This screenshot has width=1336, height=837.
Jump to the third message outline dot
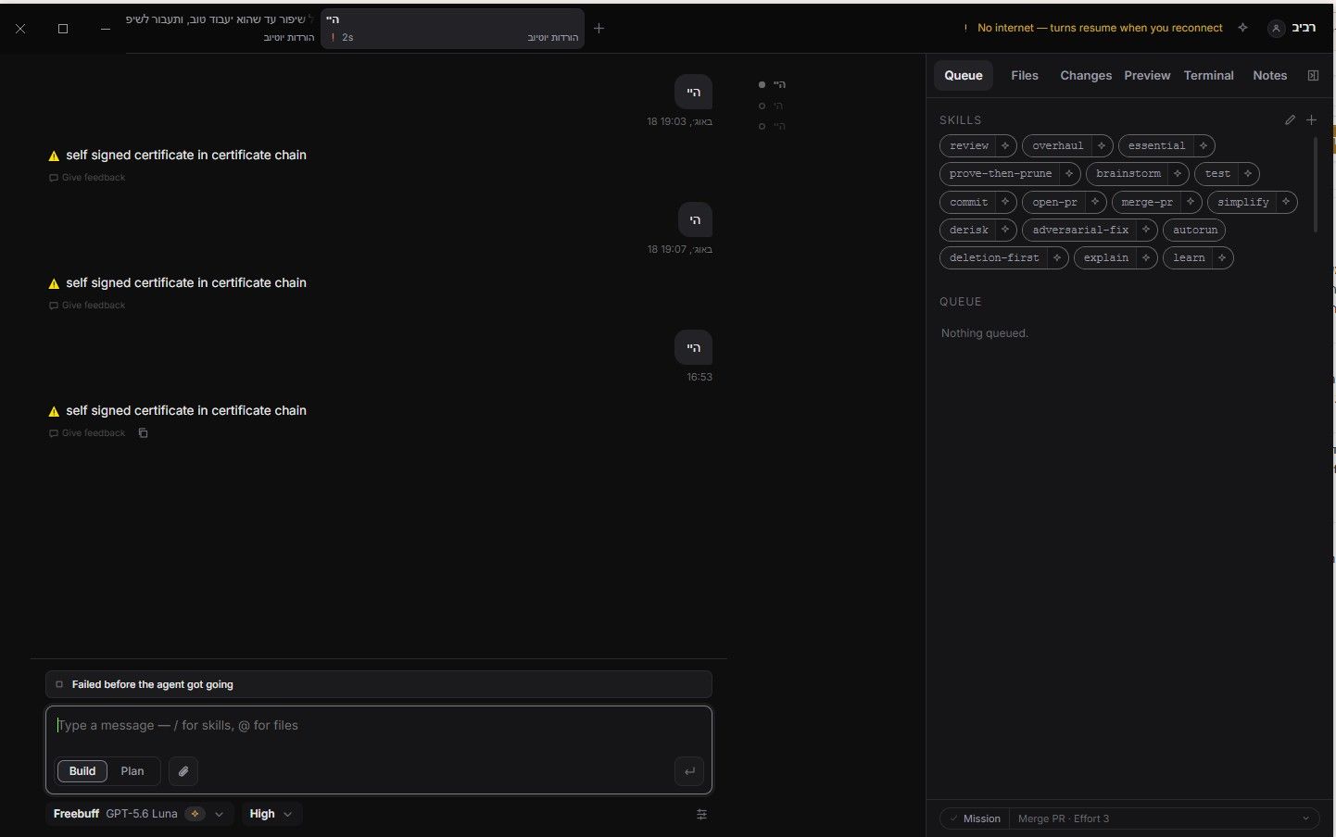(x=762, y=126)
